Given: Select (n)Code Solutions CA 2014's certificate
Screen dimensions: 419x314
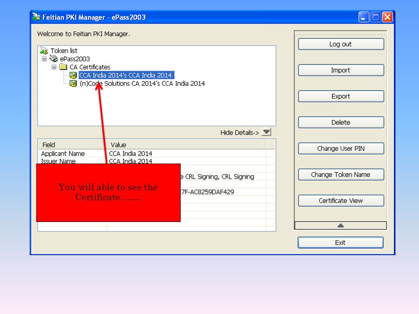Looking at the screenshot, I should coord(142,84).
